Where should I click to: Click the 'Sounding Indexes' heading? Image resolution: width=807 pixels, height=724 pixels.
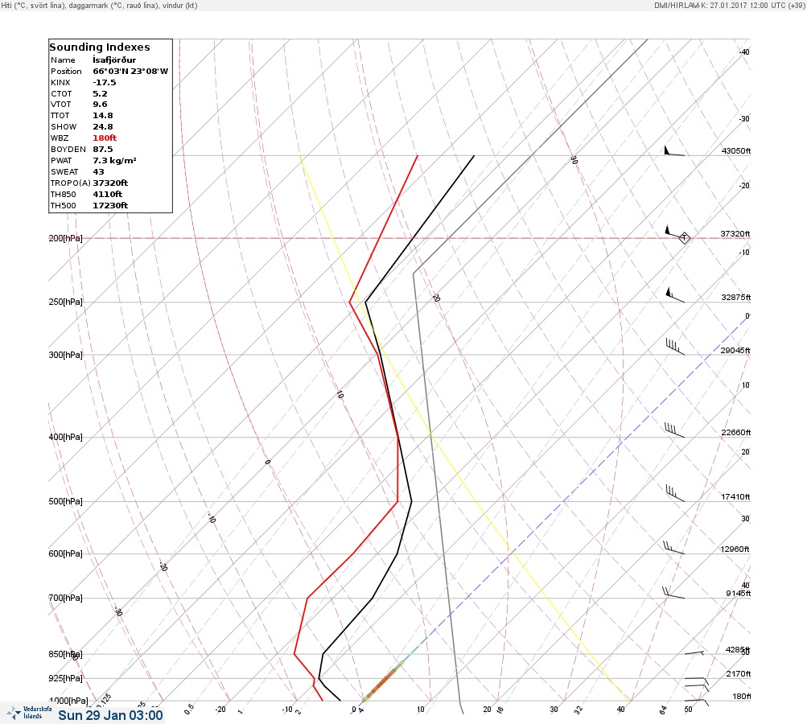click(x=99, y=47)
